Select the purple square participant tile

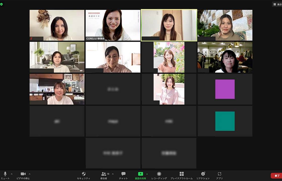tap(225, 89)
